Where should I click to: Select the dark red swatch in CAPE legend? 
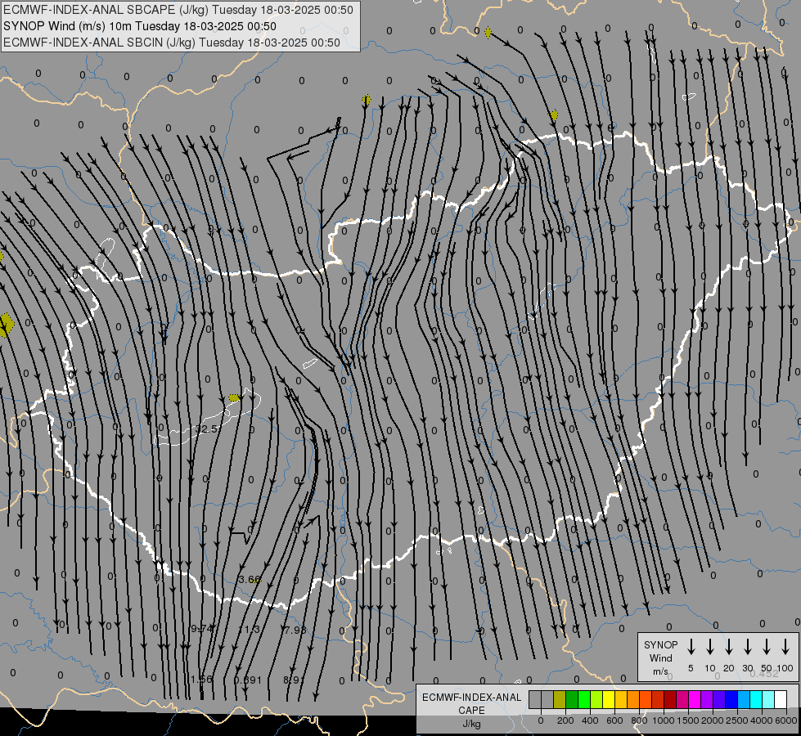670,699
